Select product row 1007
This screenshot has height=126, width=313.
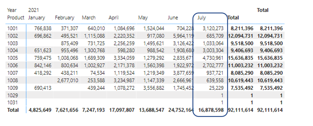tap(12, 73)
